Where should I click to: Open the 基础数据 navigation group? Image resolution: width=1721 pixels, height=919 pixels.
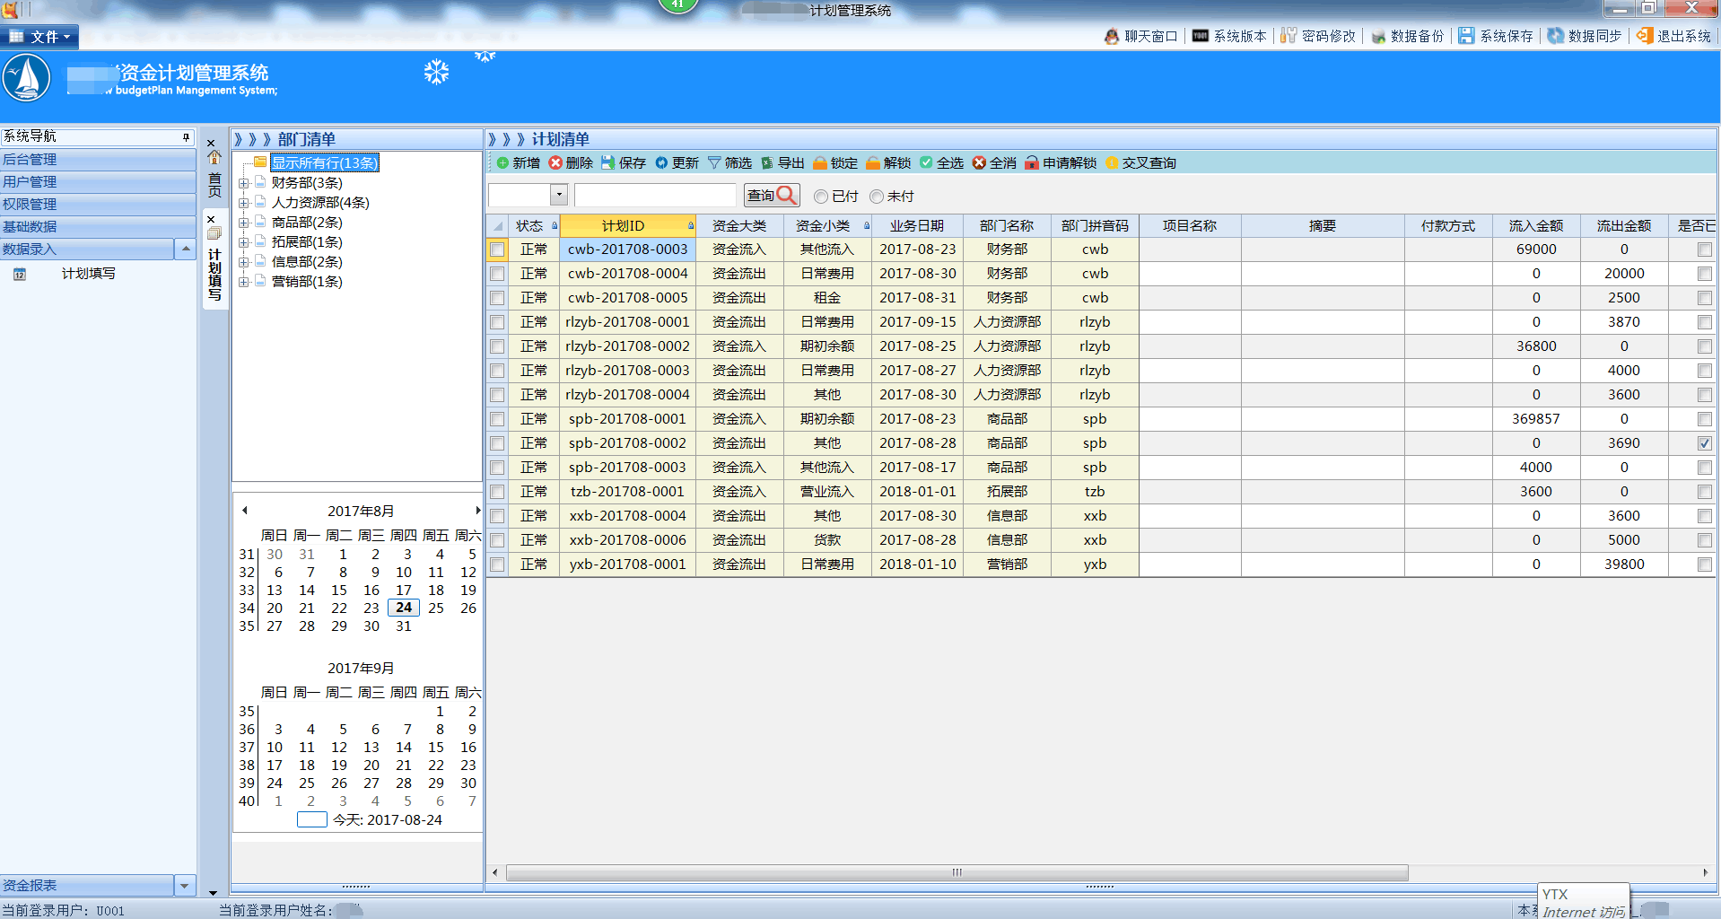click(x=98, y=227)
